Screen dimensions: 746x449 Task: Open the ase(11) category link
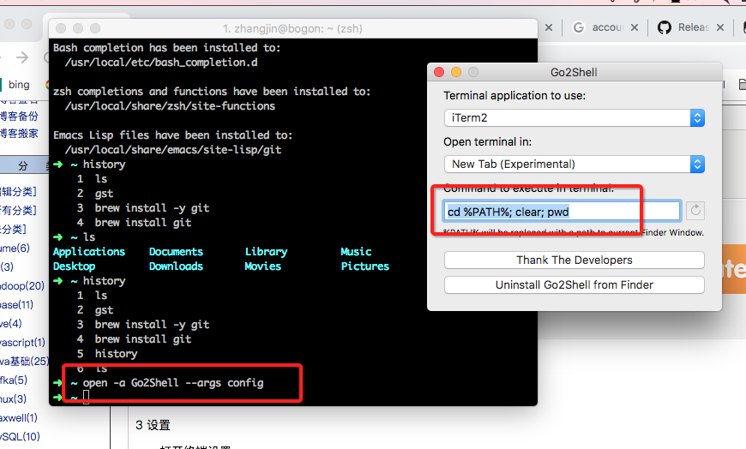click(x=16, y=305)
